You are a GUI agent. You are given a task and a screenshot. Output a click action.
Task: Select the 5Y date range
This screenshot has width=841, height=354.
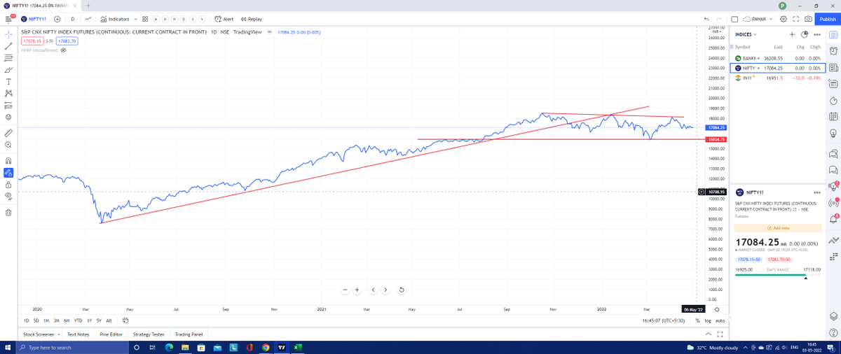99,320
